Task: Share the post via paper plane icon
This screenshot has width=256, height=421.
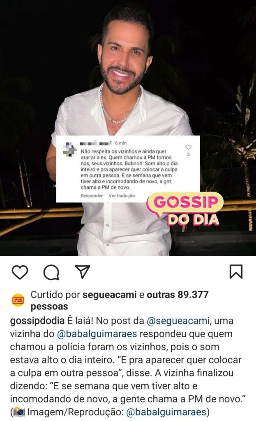Action: point(82,272)
